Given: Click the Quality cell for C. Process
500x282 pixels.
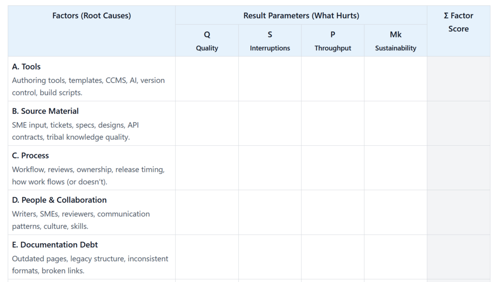Looking at the screenshot, I should point(207,168).
